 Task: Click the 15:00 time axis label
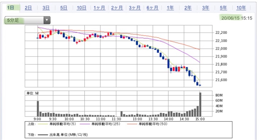coord(200,119)
